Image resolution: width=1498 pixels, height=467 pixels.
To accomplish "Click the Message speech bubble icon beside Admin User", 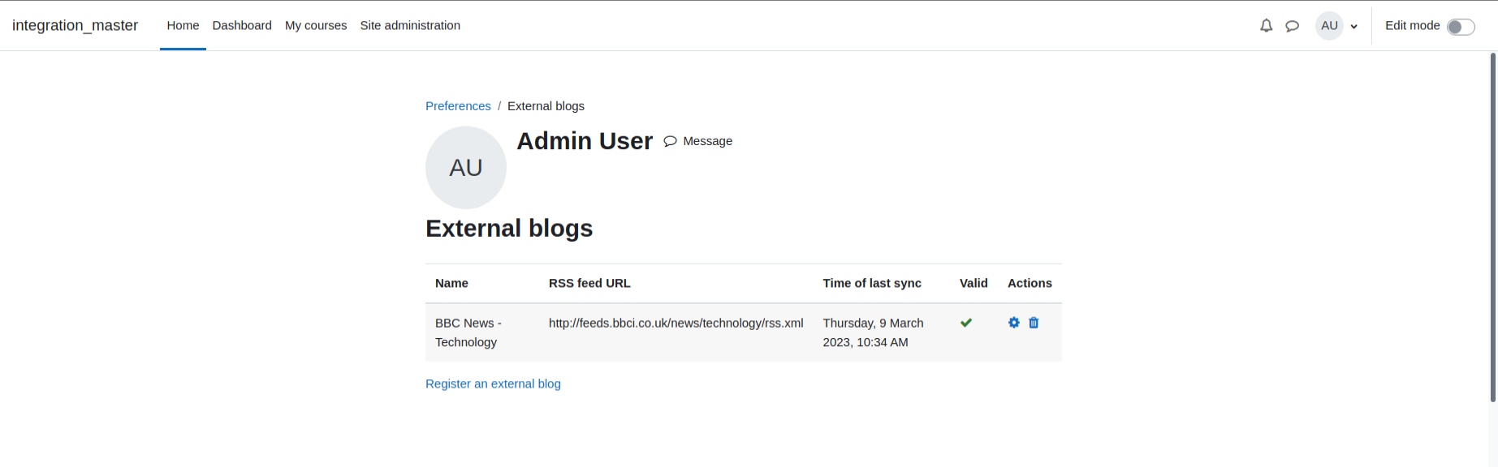I will (x=670, y=141).
